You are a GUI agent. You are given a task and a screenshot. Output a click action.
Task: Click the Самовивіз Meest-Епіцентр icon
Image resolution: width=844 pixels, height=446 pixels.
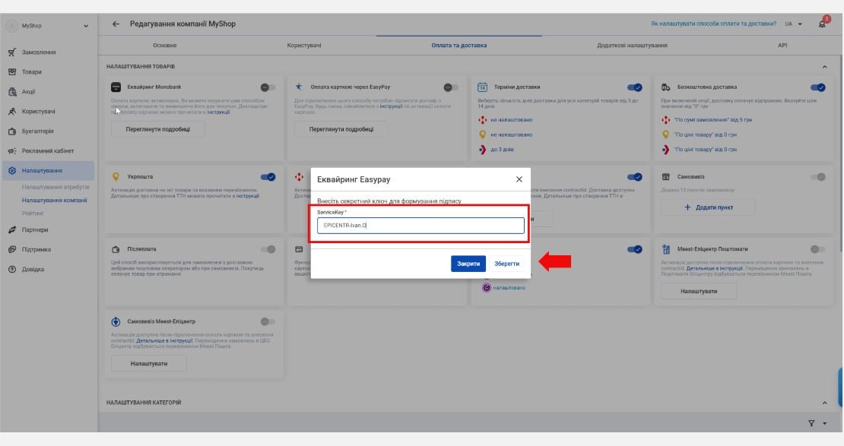point(116,321)
